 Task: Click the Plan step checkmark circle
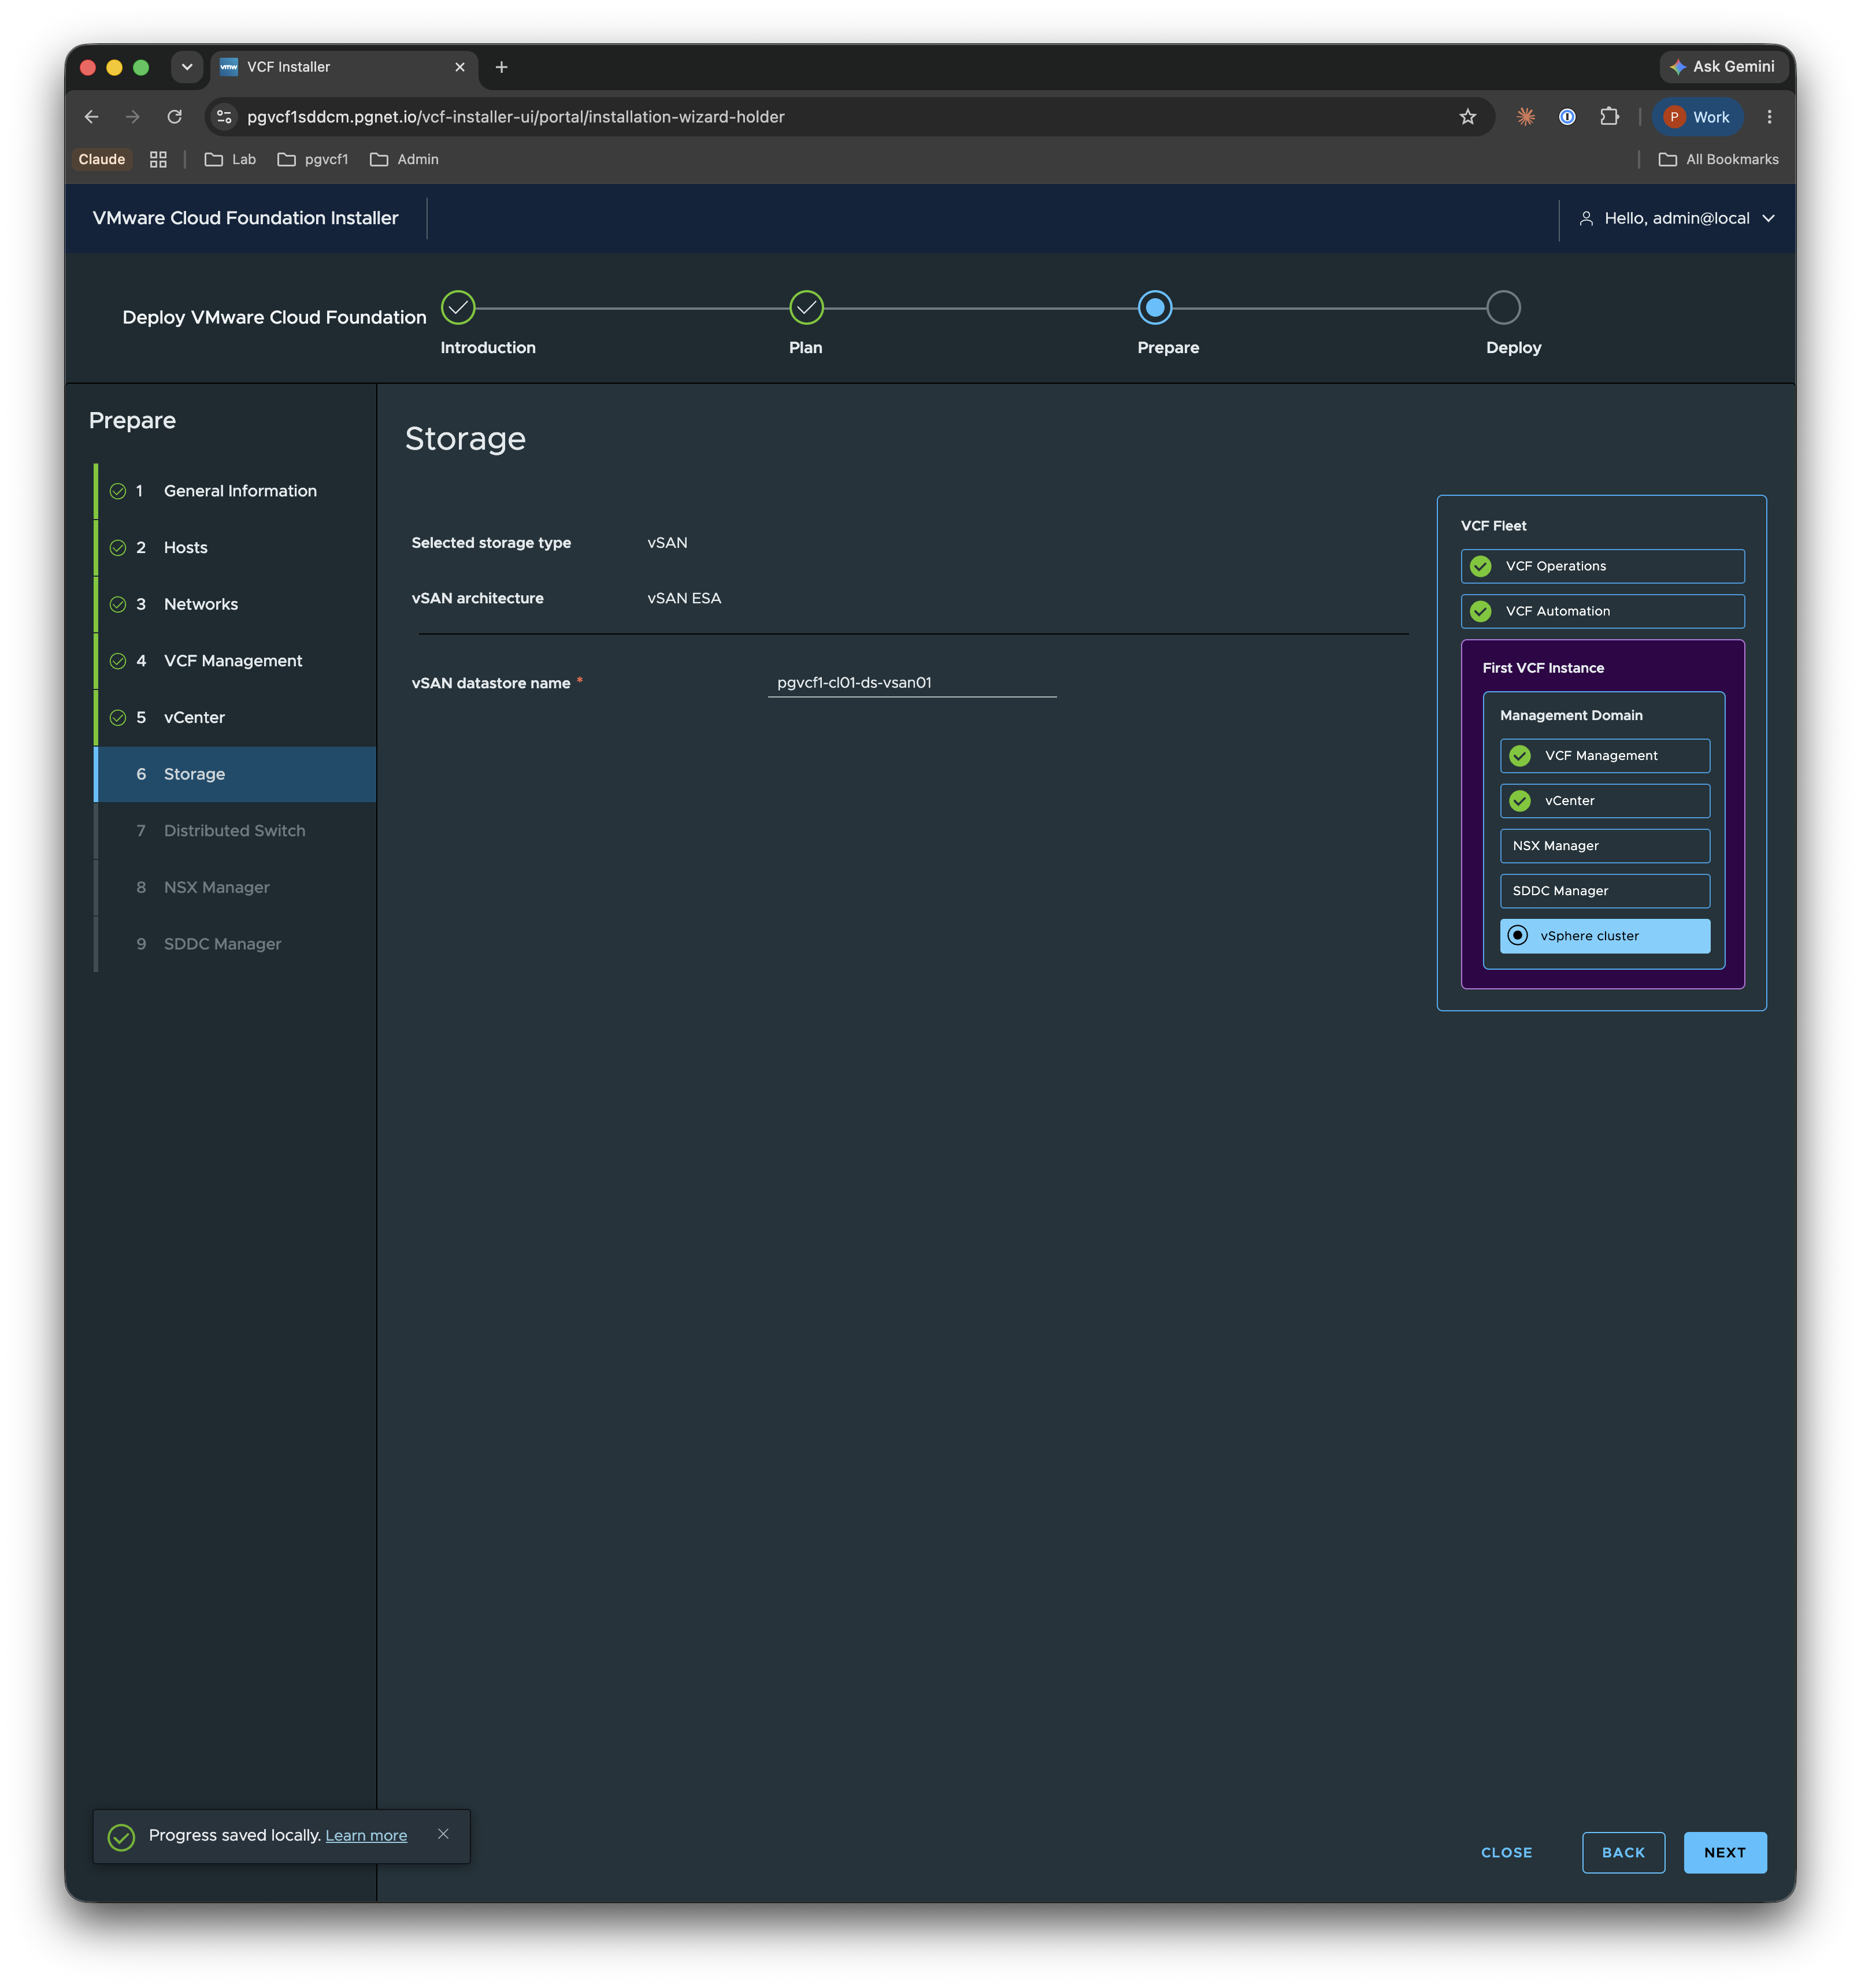pyautogui.click(x=806, y=308)
